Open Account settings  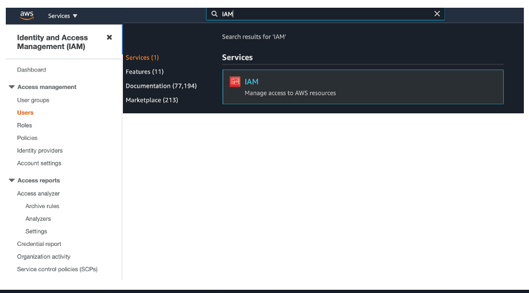[x=39, y=164]
